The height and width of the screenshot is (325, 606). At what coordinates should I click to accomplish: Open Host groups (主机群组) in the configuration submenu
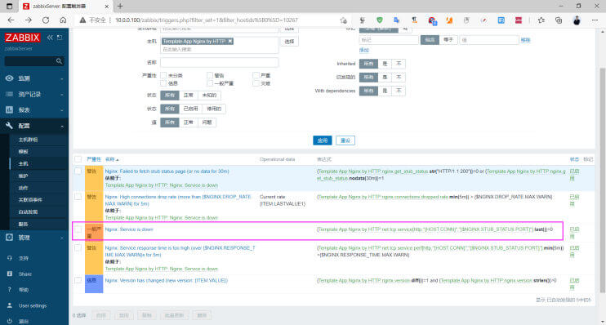28,140
